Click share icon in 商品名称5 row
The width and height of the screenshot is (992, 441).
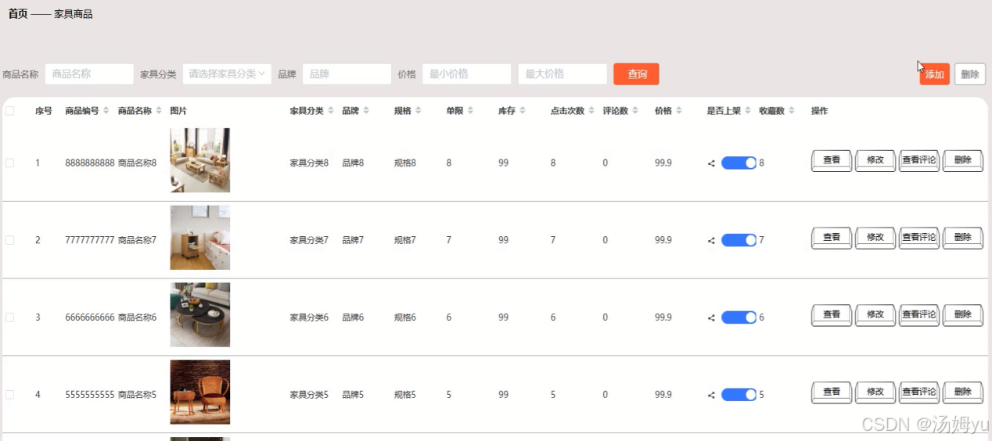(711, 396)
